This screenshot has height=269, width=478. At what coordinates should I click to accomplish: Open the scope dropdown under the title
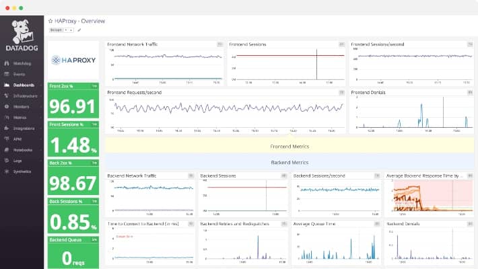click(x=61, y=30)
